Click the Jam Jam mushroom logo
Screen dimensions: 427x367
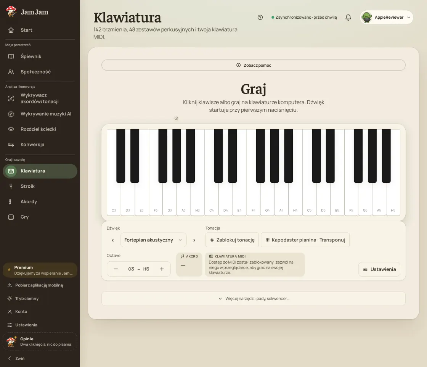(x=11, y=12)
